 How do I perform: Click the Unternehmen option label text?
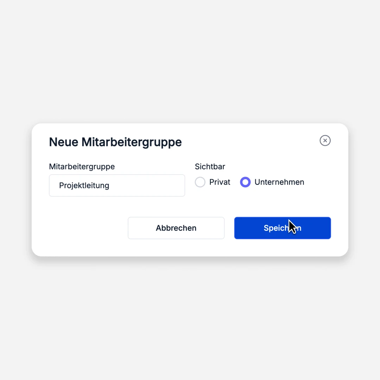coord(279,182)
